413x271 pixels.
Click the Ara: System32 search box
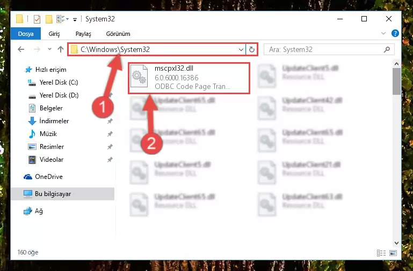point(329,49)
